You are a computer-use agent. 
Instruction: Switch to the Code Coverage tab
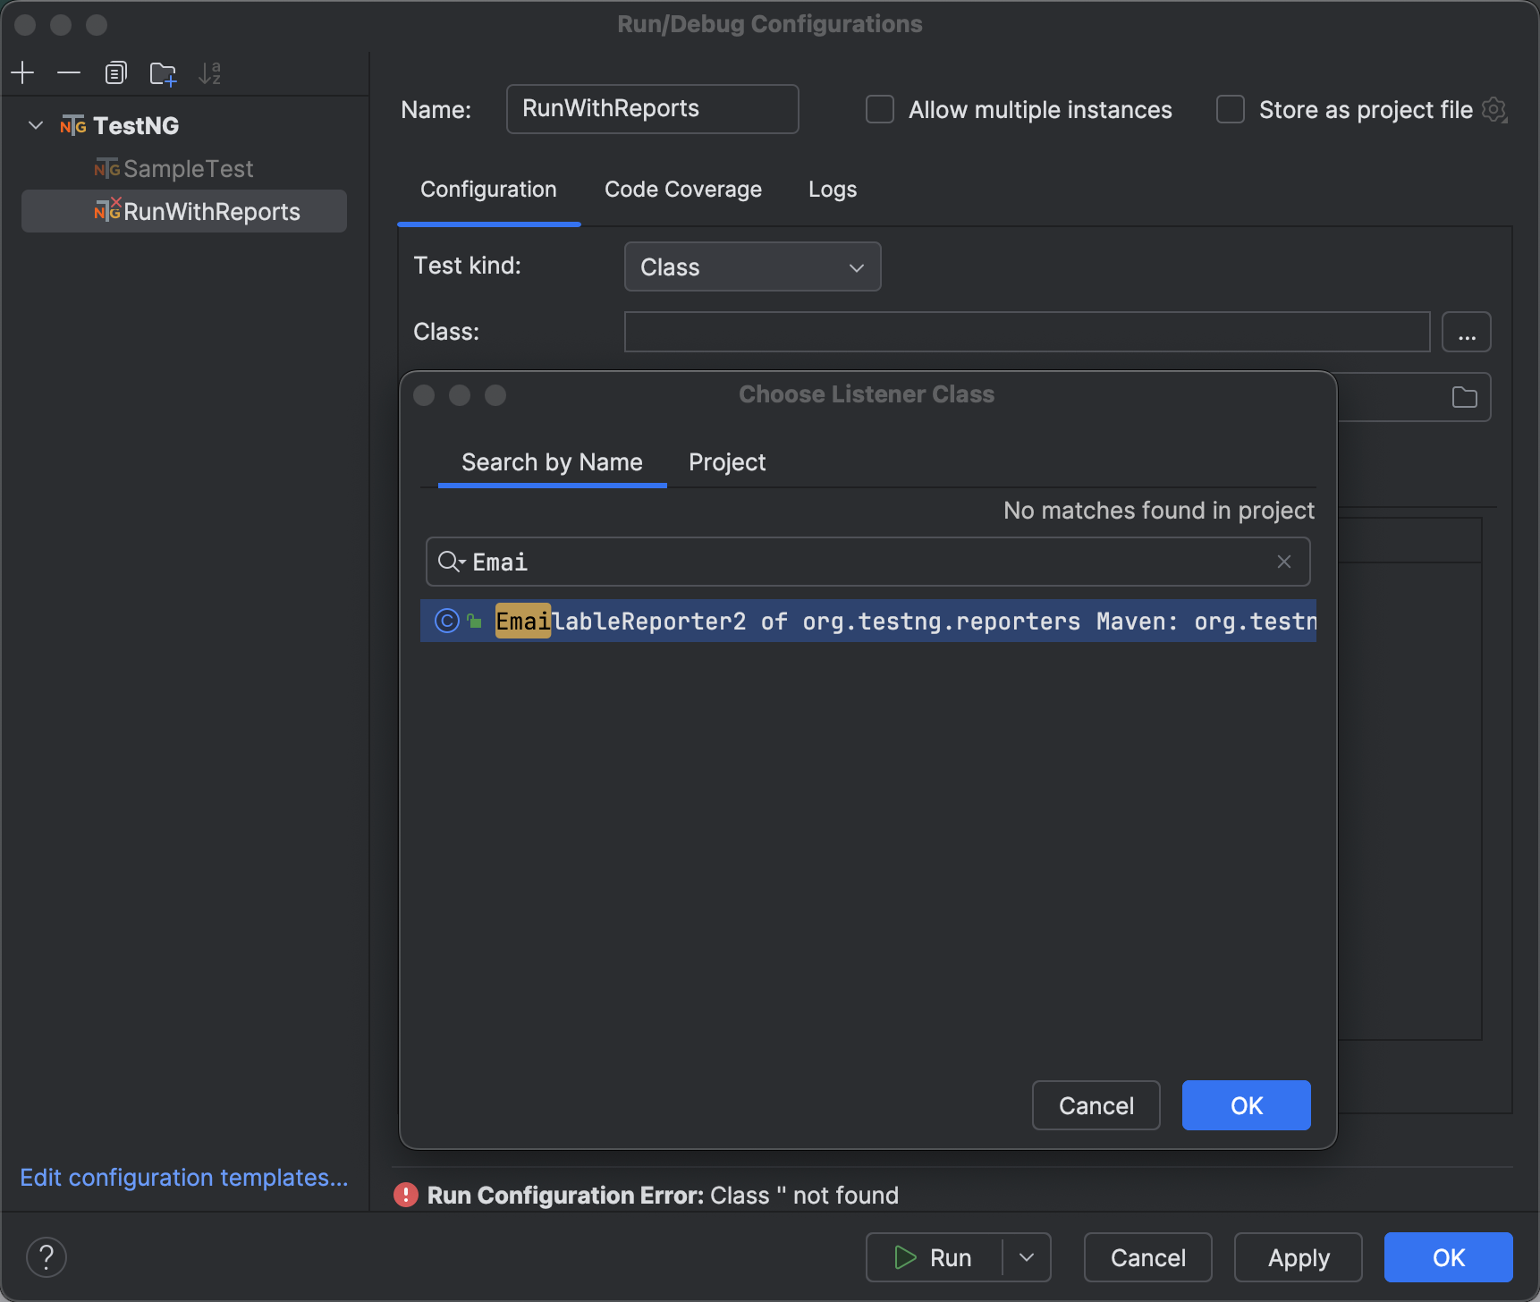(682, 189)
